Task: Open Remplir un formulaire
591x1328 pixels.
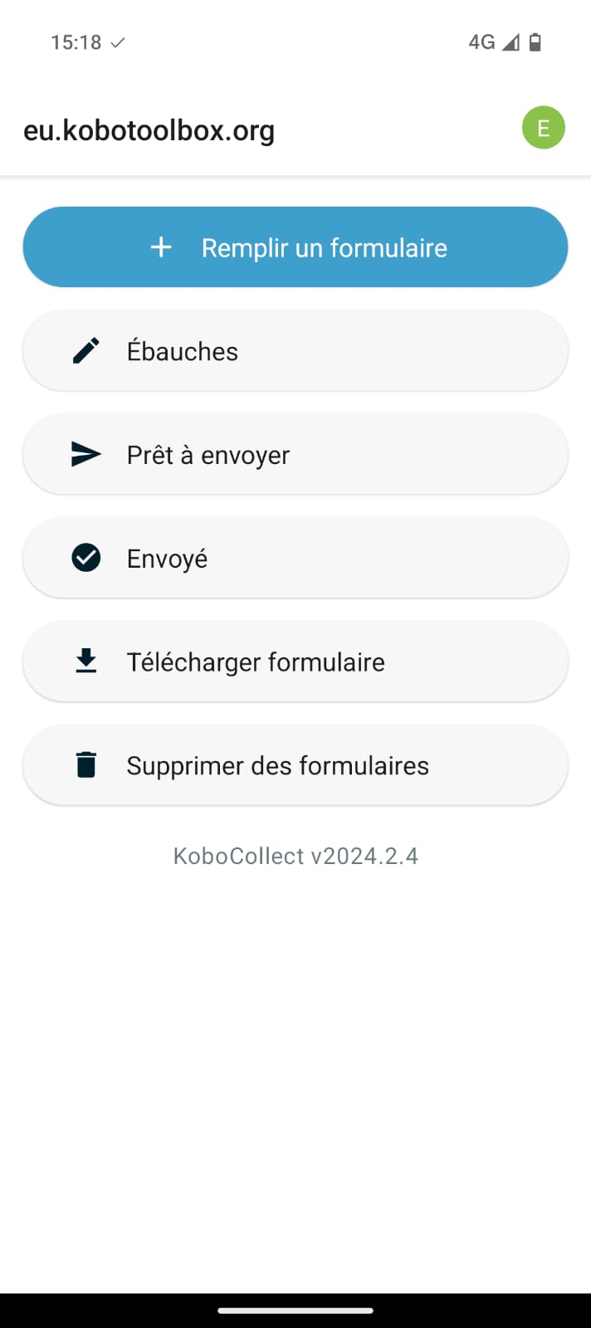Action: click(x=324, y=247)
